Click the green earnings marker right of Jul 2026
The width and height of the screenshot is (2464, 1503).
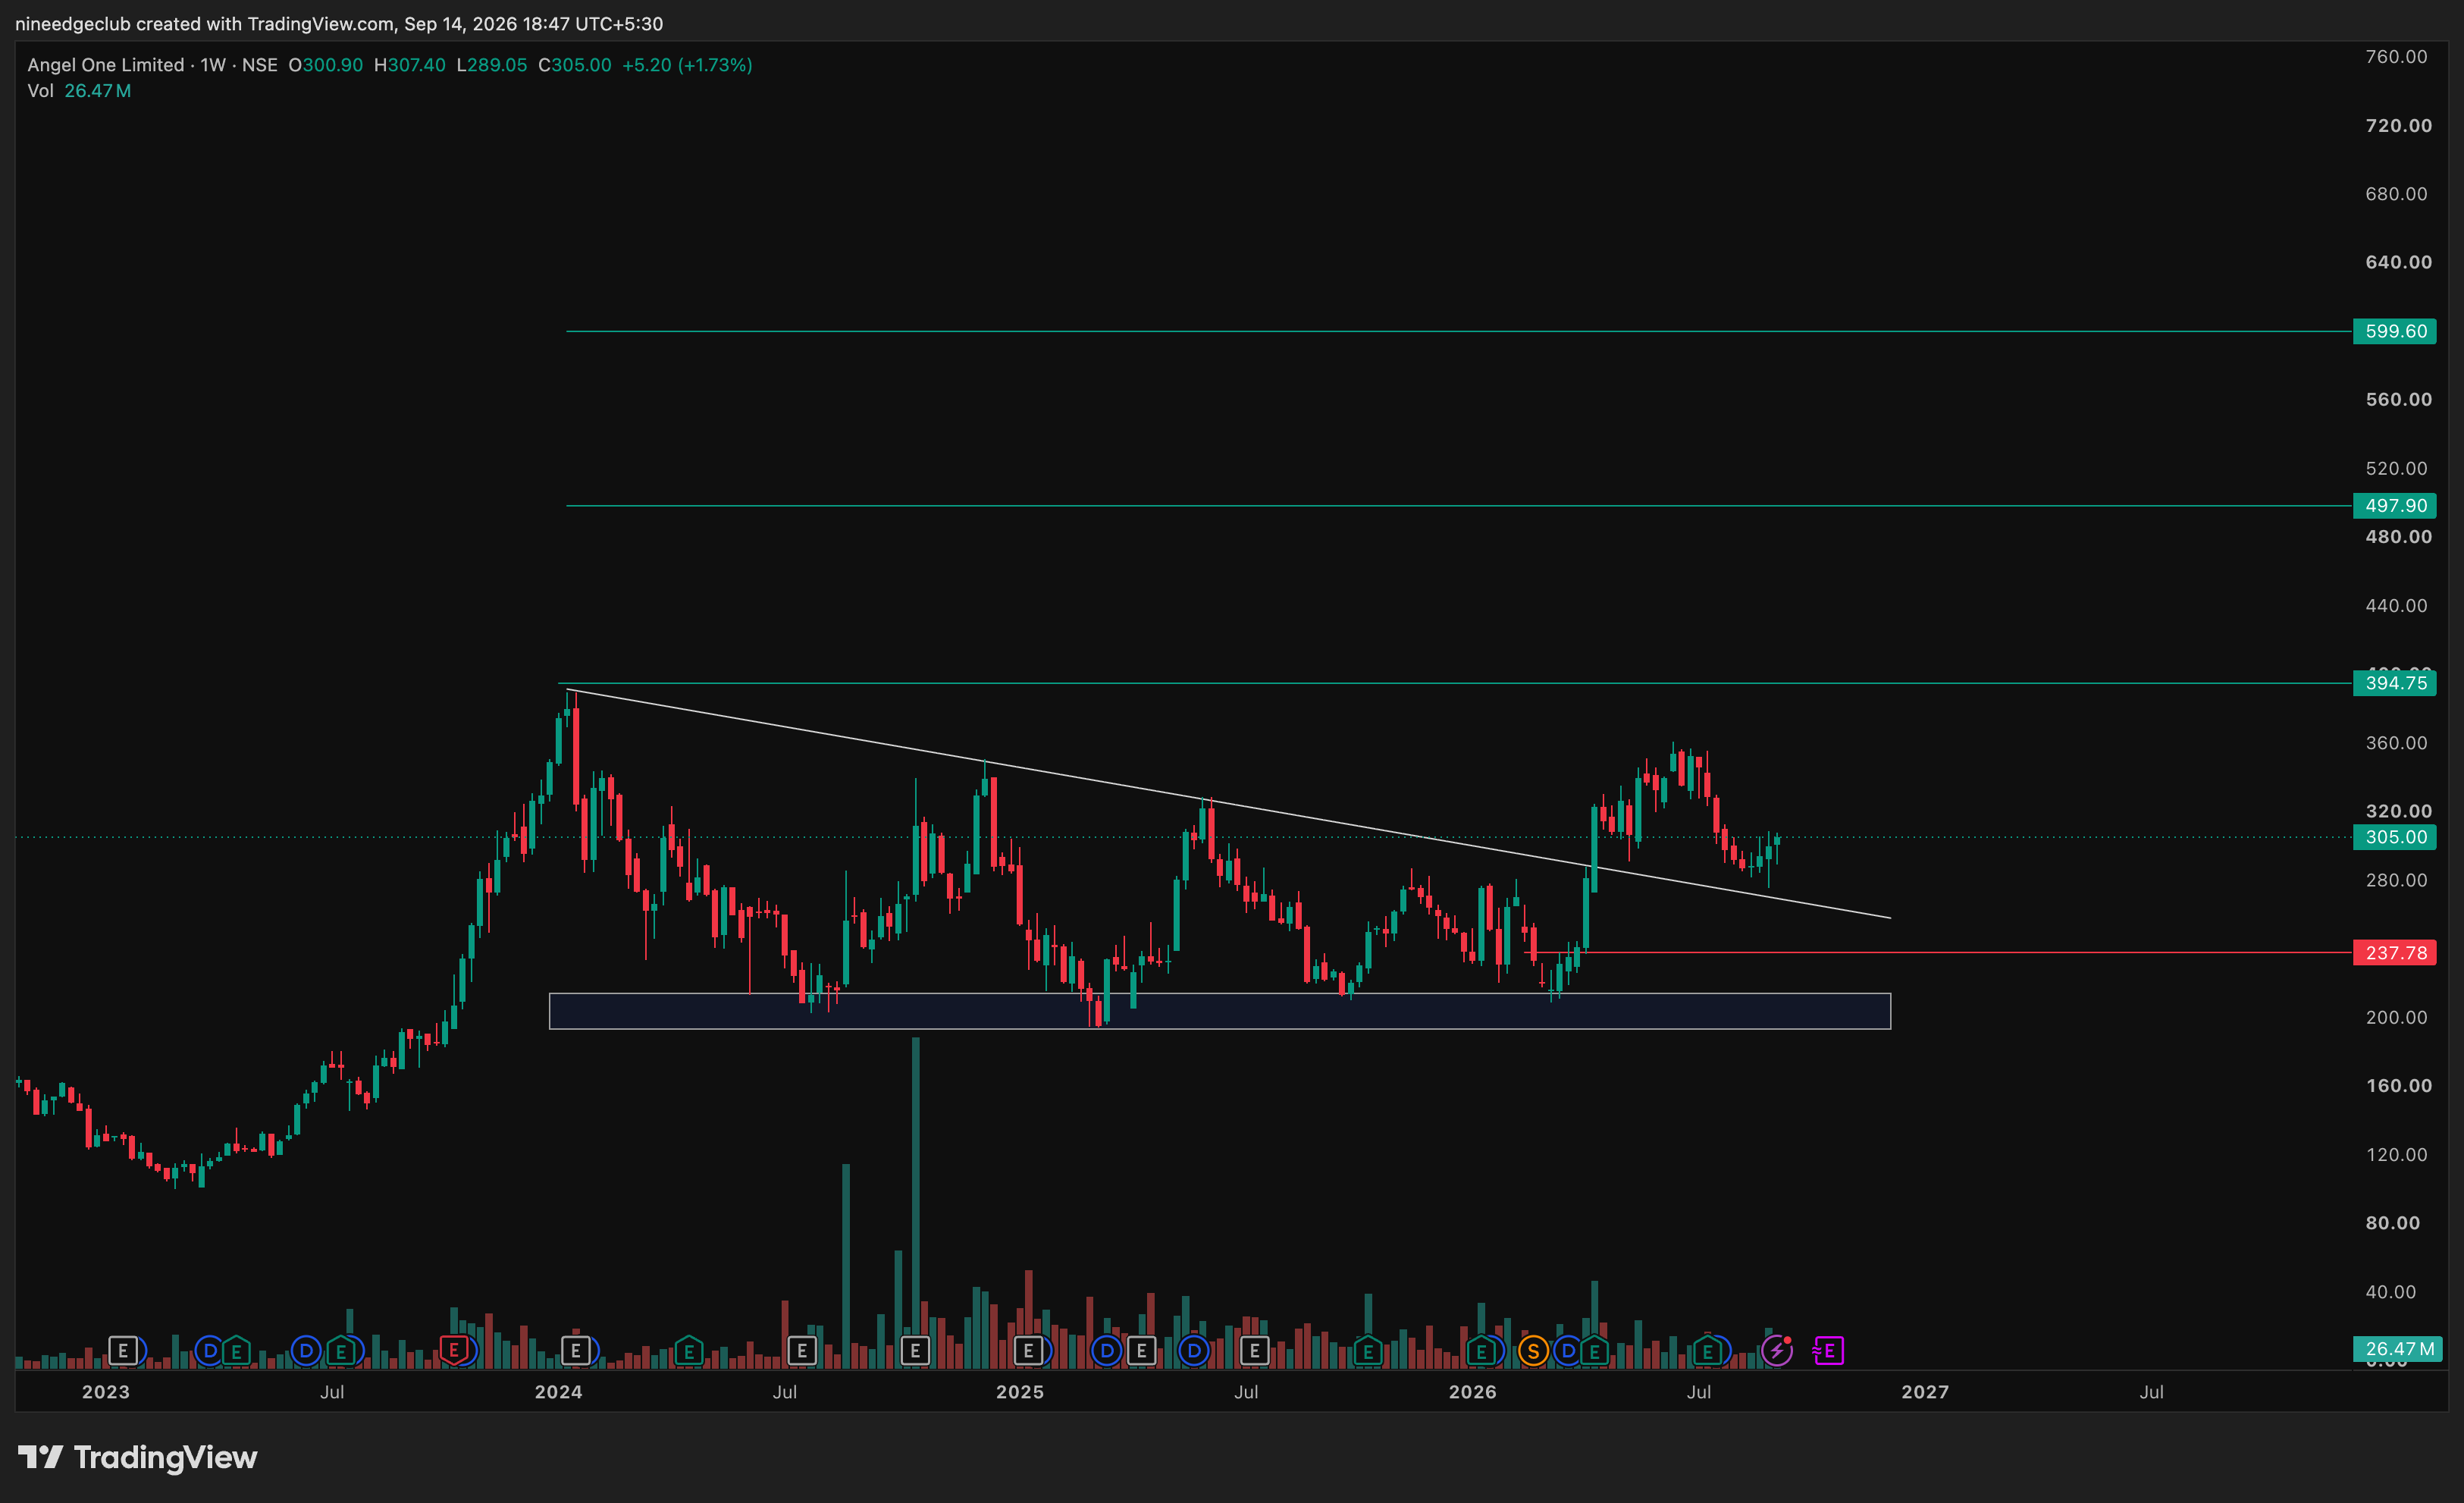(1708, 1351)
